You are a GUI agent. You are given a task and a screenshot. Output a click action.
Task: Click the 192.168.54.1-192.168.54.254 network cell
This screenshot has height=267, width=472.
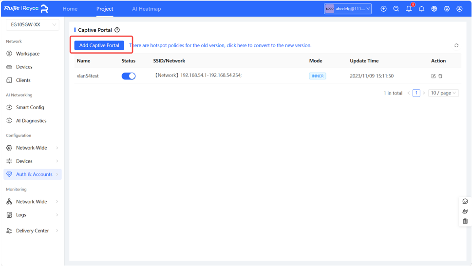[x=197, y=75]
